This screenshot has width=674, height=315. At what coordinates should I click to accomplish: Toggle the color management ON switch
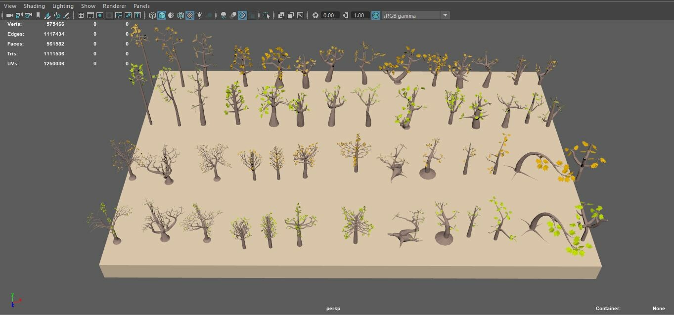(x=376, y=15)
